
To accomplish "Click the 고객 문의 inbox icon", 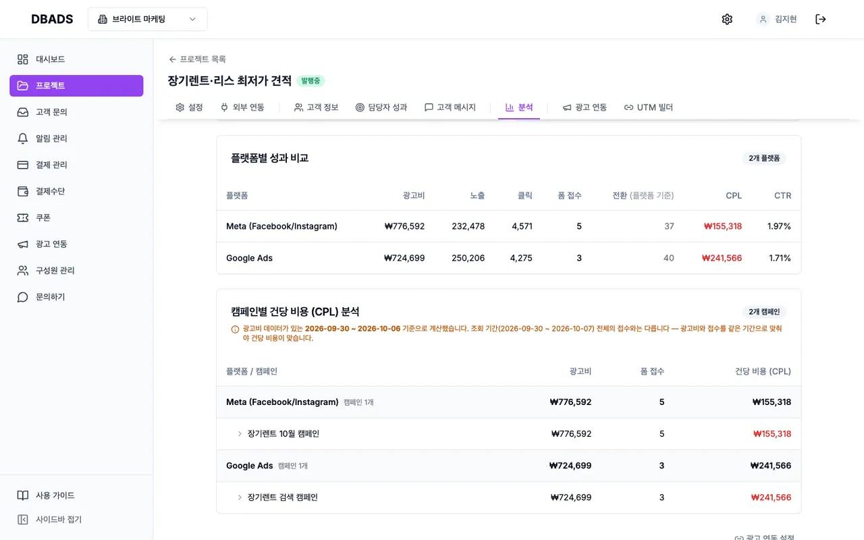I will pyautogui.click(x=23, y=112).
